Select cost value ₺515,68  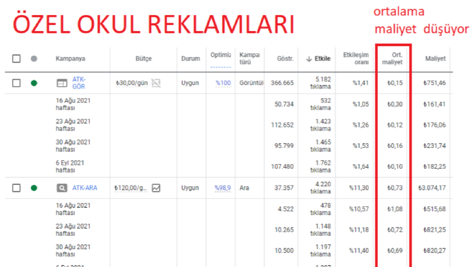point(434,209)
